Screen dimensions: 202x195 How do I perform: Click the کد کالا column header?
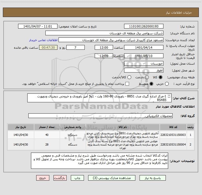pyautogui.click(x=173, y=127)
